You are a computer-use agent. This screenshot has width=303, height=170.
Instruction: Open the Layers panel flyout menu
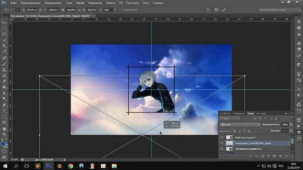point(292,113)
